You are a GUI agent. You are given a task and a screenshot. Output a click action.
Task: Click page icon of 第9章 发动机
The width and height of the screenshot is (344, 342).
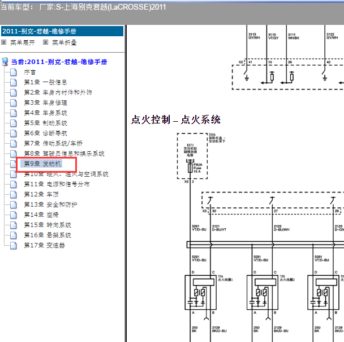click(14, 164)
